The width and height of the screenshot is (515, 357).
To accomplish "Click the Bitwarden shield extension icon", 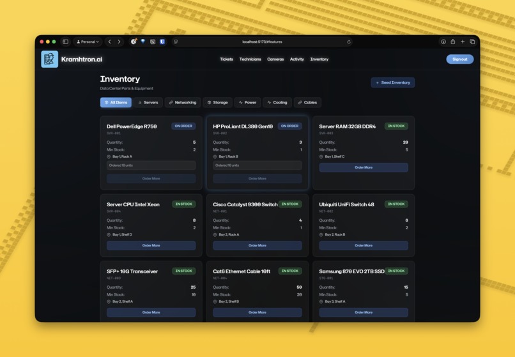I will click(x=162, y=42).
